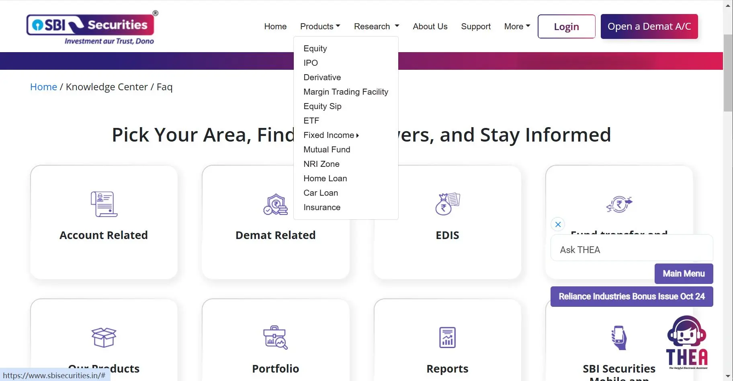Click the Home breadcrumb link
Viewport: 733px width, 381px height.
click(x=43, y=87)
